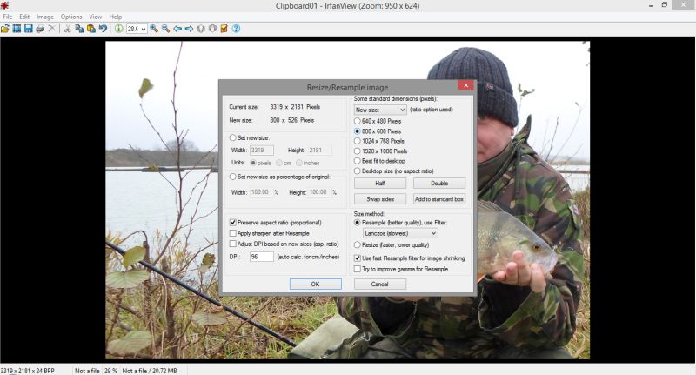The image size is (696, 375).
Task: Click the Cut scissors icon
Action: (67, 29)
